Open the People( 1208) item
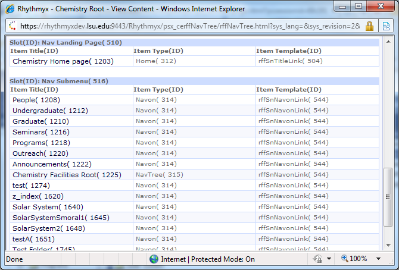399x270 pixels. click(x=36, y=100)
